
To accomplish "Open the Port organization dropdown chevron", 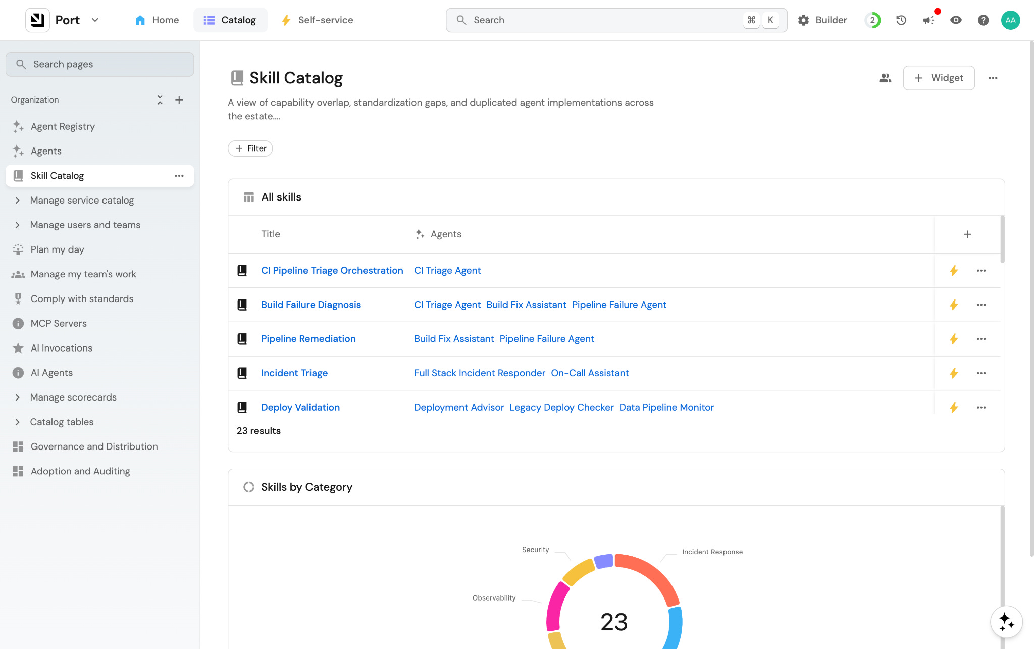I will [95, 20].
